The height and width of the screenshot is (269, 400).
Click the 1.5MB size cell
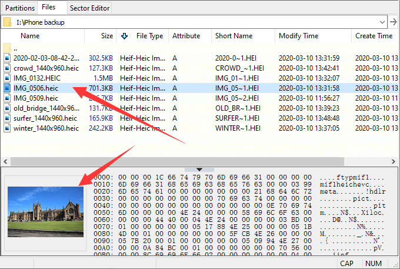[x=103, y=78]
